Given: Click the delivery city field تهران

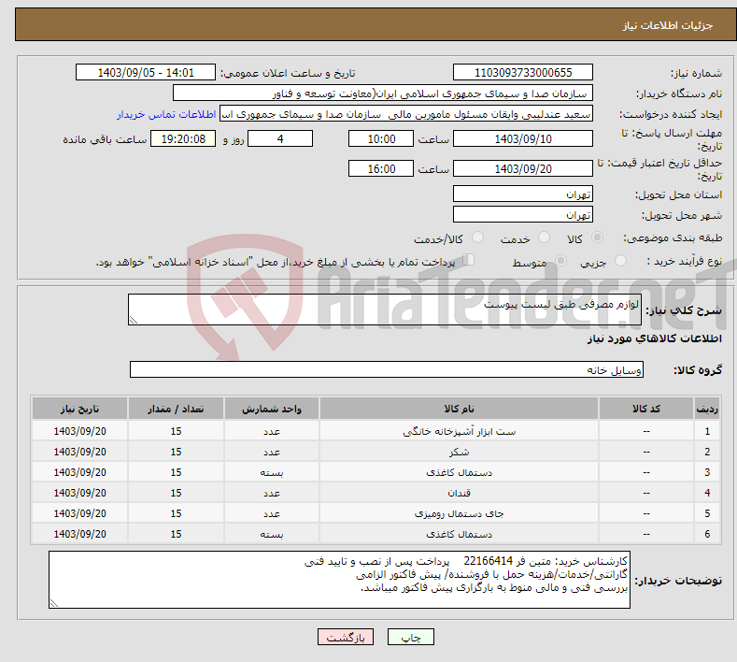Looking at the screenshot, I should coord(523,214).
